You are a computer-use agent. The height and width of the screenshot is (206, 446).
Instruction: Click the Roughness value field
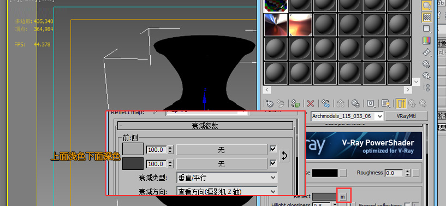pos(394,173)
